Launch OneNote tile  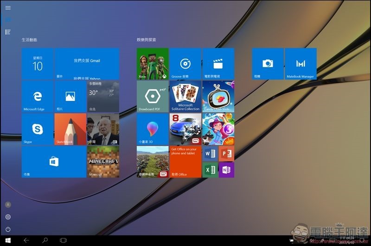tap(226, 170)
